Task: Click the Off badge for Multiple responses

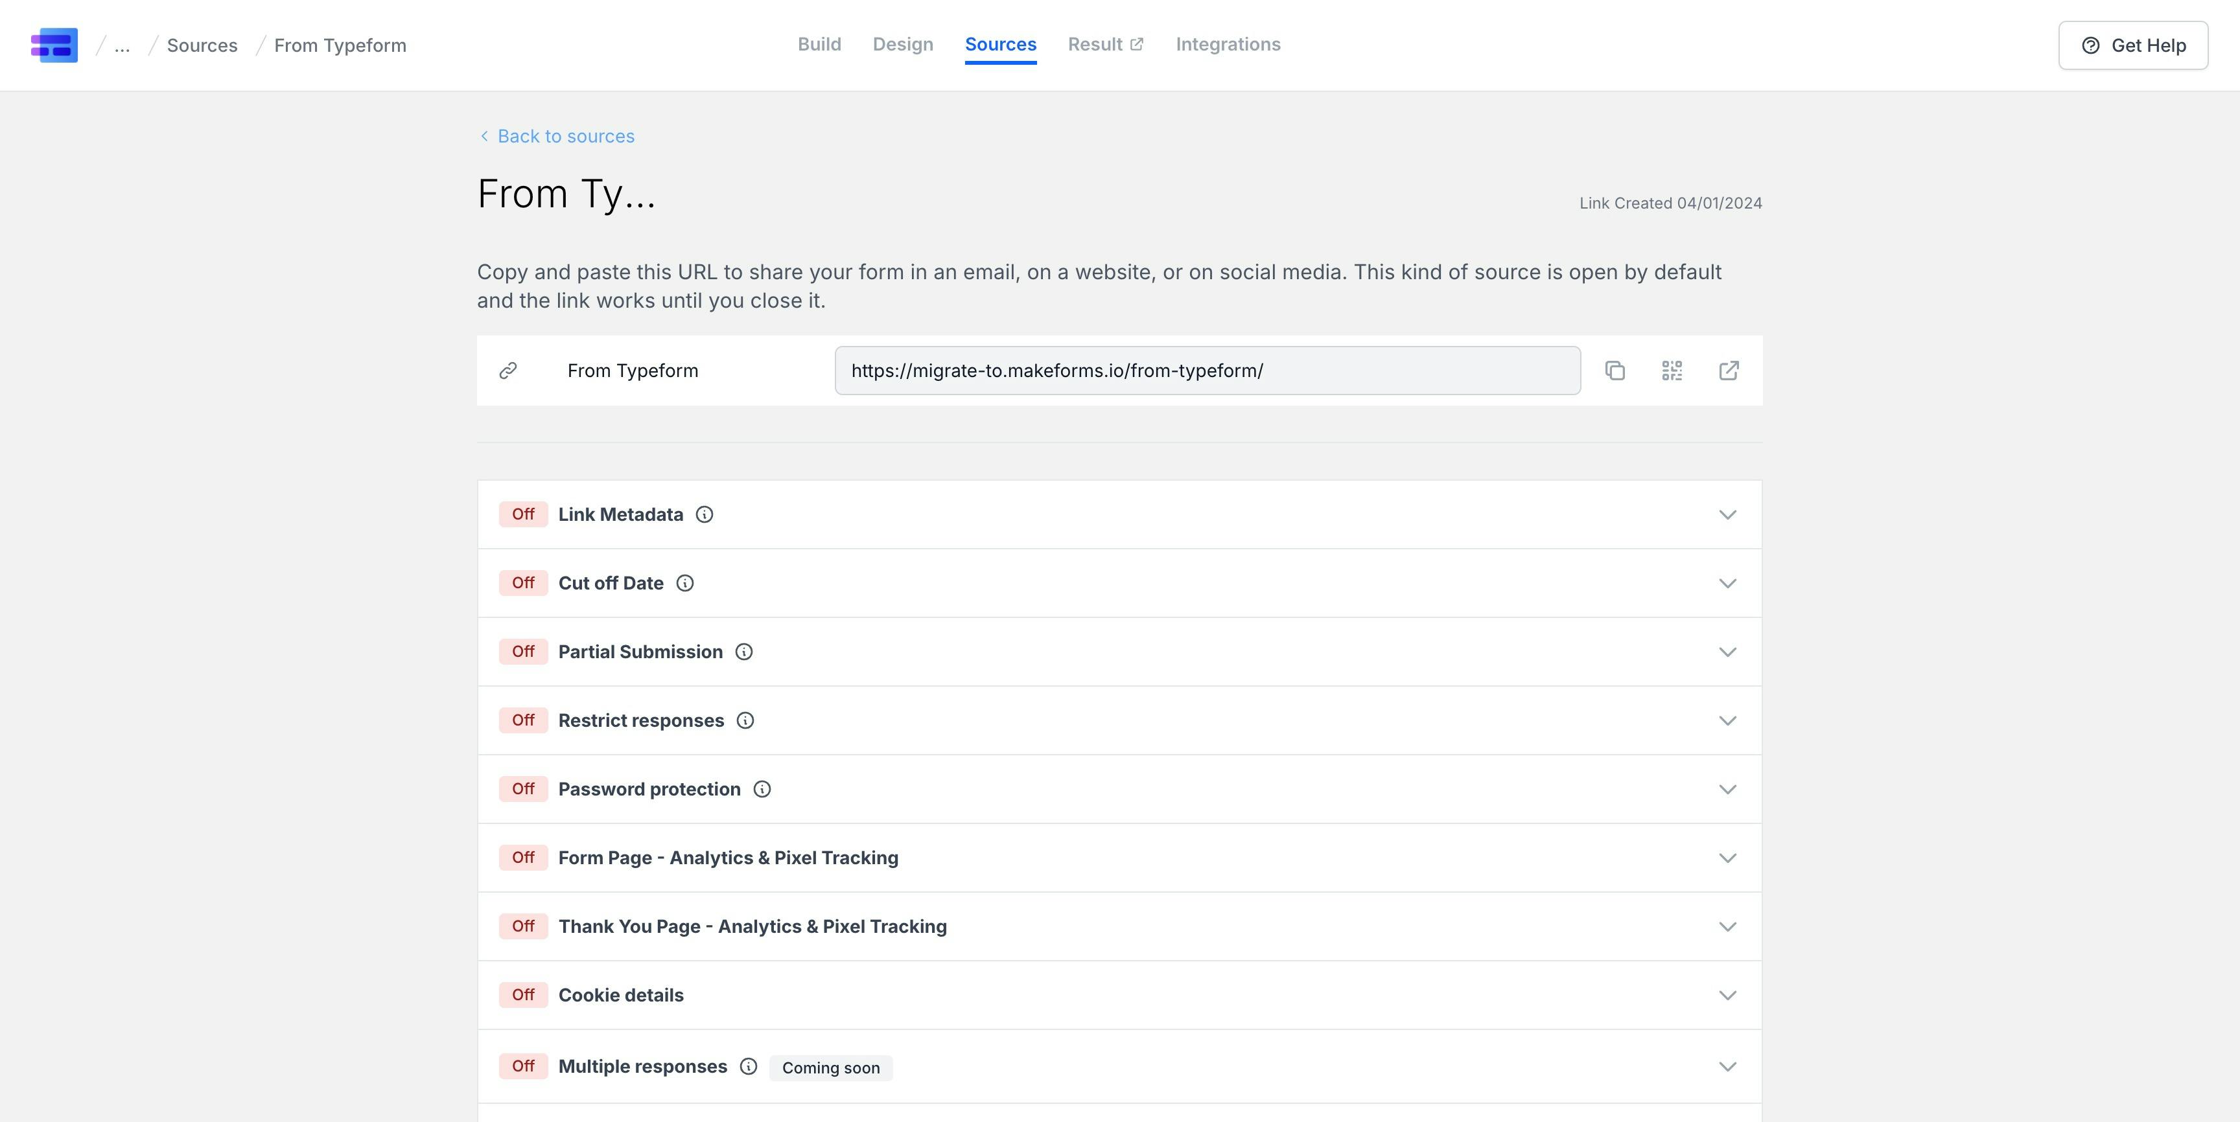Action: pyautogui.click(x=524, y=1066)
